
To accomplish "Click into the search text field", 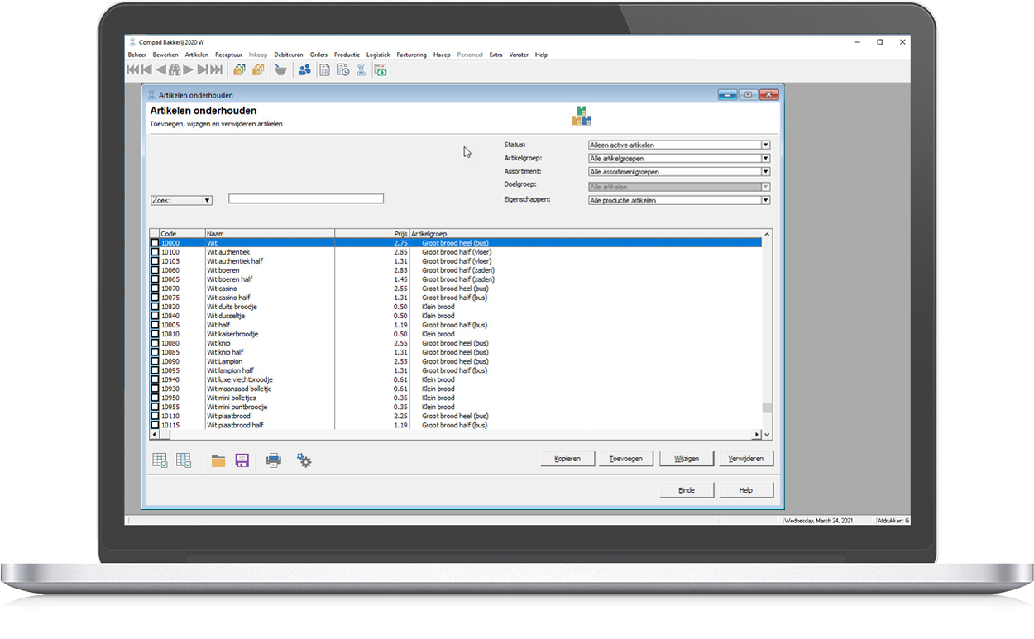I will (x=306, y=198).
